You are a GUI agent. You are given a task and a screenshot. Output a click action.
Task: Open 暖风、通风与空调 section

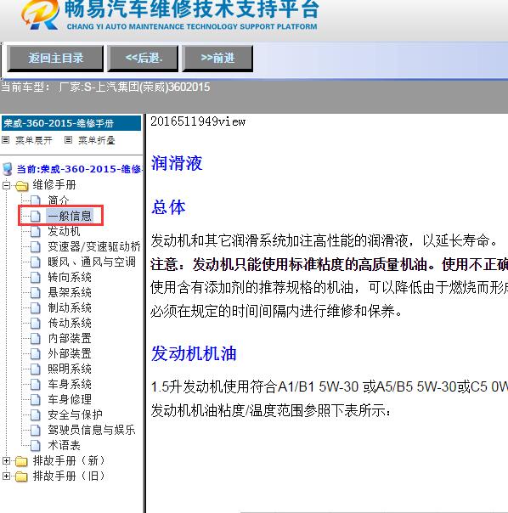(92, 262)
